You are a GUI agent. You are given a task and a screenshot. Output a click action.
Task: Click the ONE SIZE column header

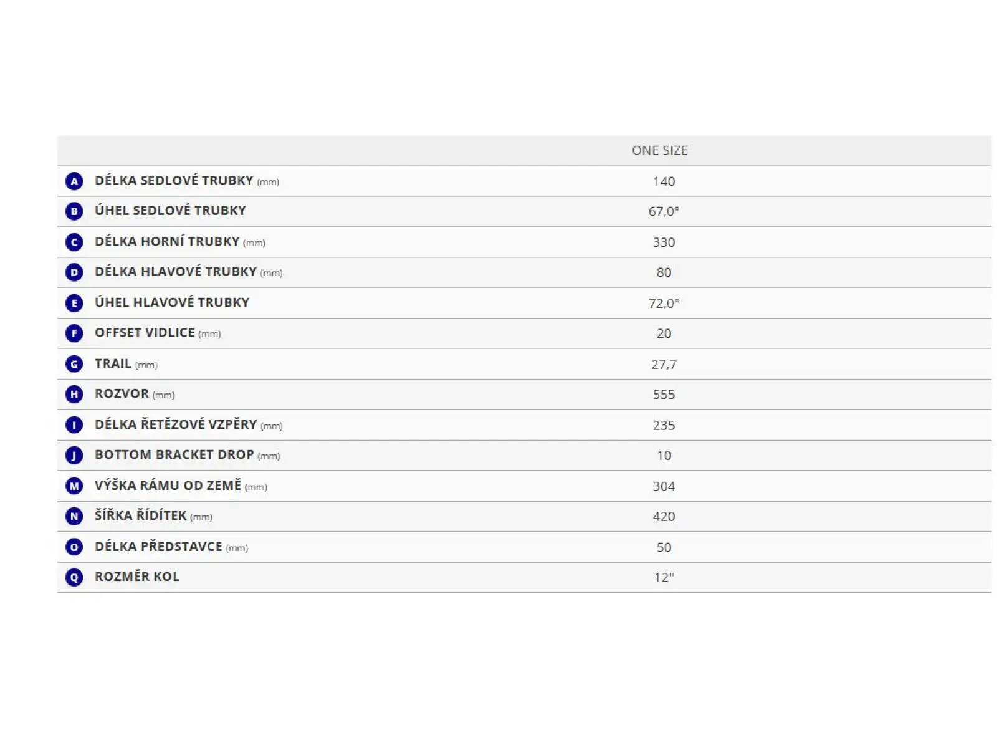pyautogui.click(x=660, y=150)
